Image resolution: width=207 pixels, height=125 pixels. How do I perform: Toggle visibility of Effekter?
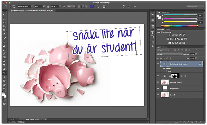164,68
